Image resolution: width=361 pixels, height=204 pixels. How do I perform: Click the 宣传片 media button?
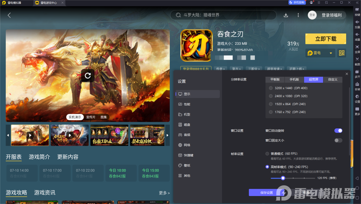91,117
